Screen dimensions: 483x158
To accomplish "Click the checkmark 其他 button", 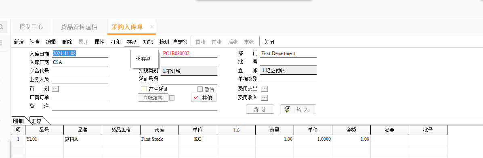I will [x=203, y=98].
